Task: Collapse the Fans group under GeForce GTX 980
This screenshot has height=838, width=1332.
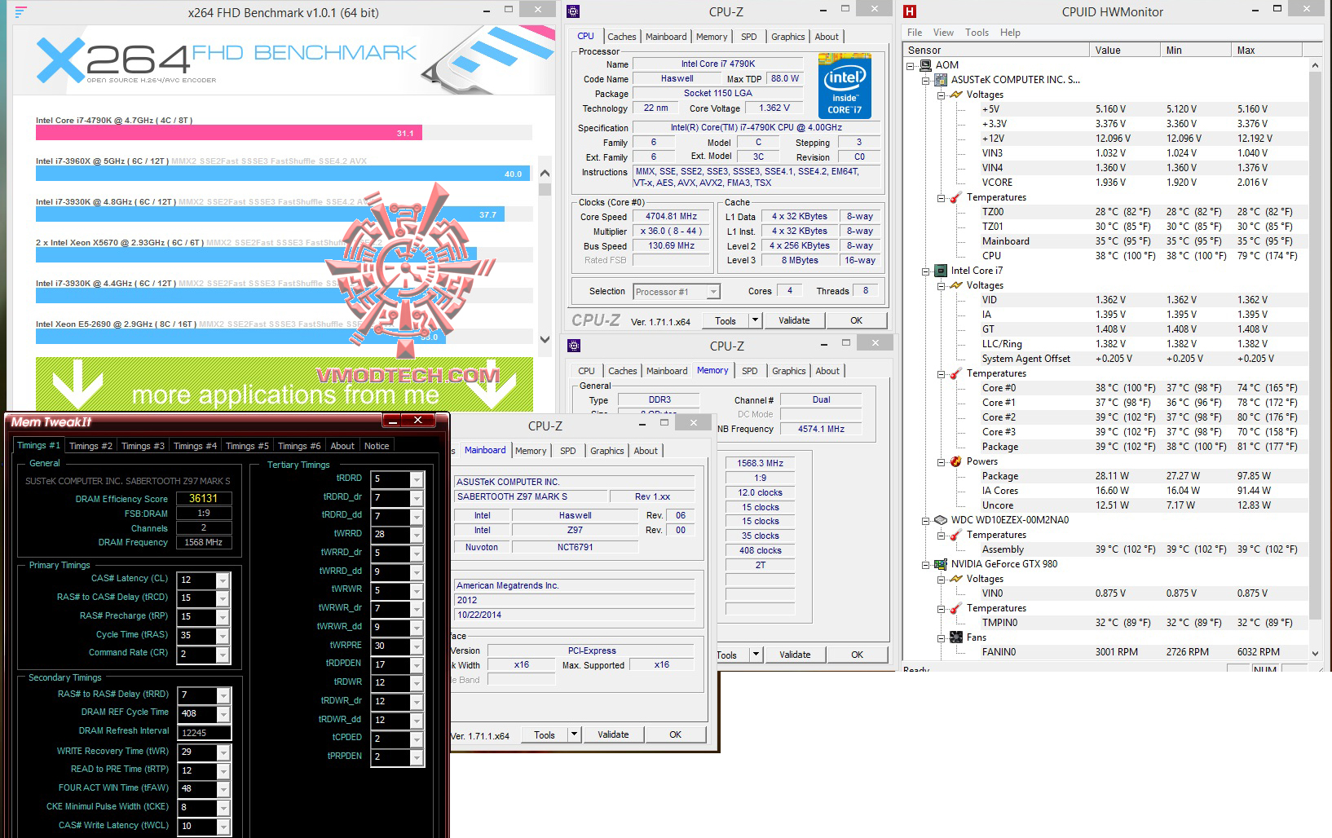Action: pyautogui.click(x=942, y=638)
